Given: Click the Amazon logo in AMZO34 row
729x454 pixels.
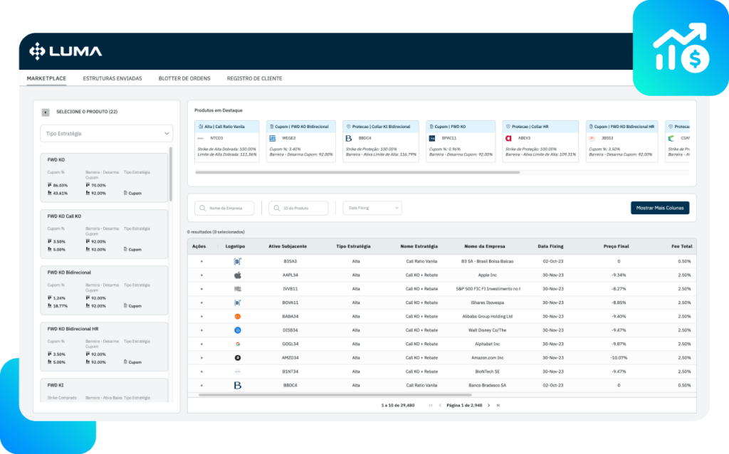Looking at the screenshot, I should [x=238, y=358].
